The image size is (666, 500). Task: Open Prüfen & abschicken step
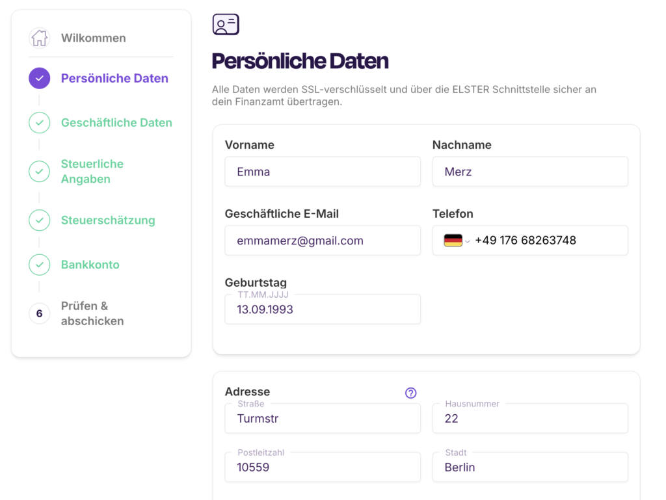click(x=92, y=313)
